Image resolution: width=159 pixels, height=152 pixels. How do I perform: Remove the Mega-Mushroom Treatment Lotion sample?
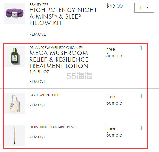point(38,82)
